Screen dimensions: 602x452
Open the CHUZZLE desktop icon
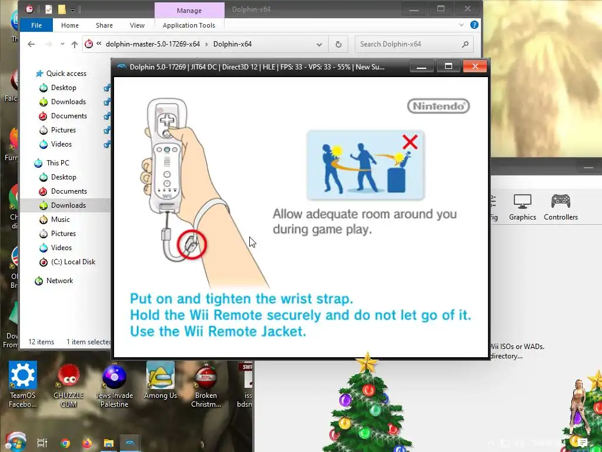click(x=68, y=385)
